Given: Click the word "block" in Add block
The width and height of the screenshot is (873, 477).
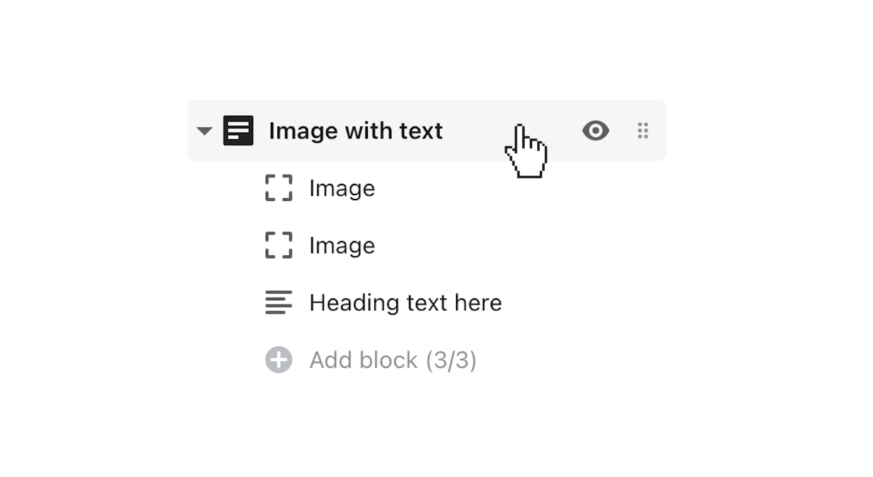Looking at the screenshot, I should pyautogui.click(x=389, y=360).
